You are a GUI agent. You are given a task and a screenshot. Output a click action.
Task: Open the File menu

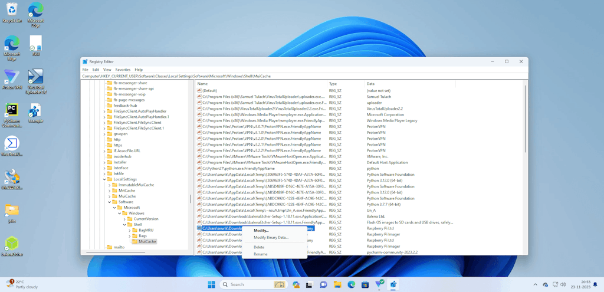click(x=86, y=70)
